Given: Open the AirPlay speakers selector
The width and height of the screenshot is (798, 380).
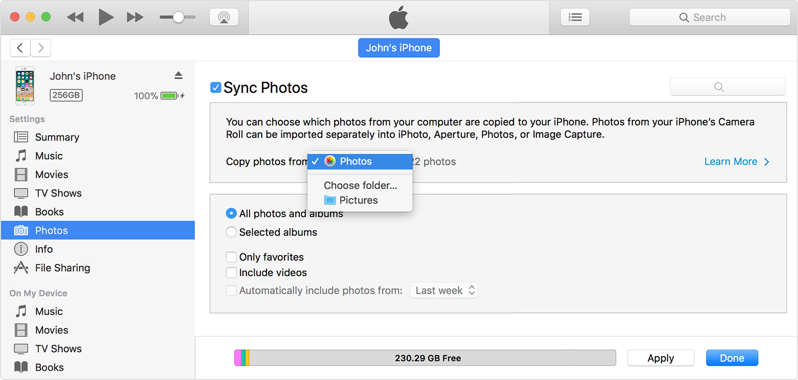Looking at the screenshot, I should (224, 16).
